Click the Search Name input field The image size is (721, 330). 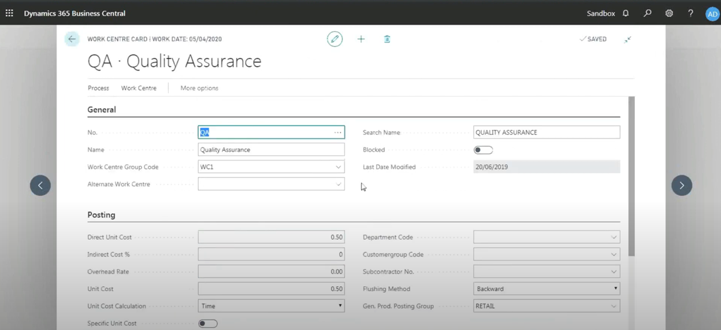[x=547, y=132]
